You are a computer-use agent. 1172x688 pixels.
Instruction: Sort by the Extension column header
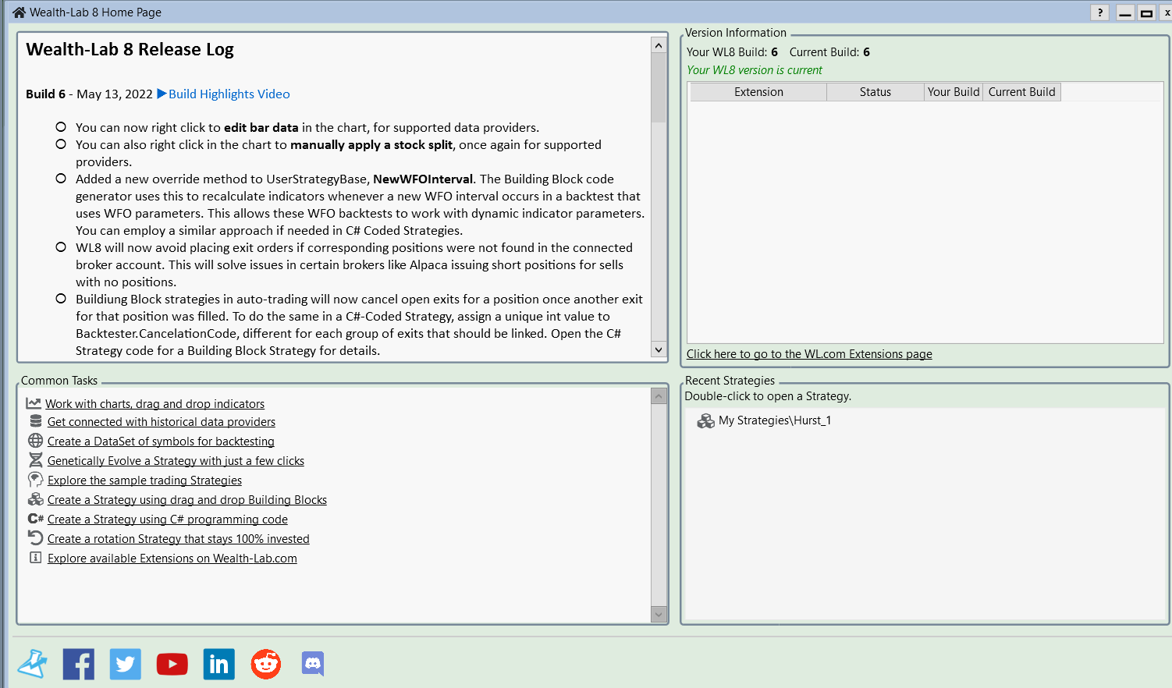758,92
